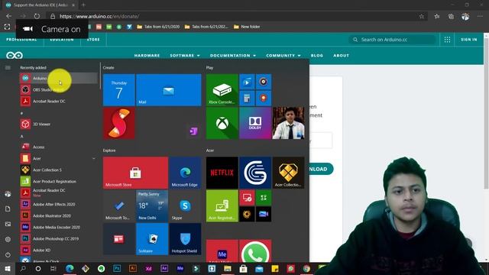This screenshot has height=275, width=489.
Task: Open the user photo tile
Action: 289,123
